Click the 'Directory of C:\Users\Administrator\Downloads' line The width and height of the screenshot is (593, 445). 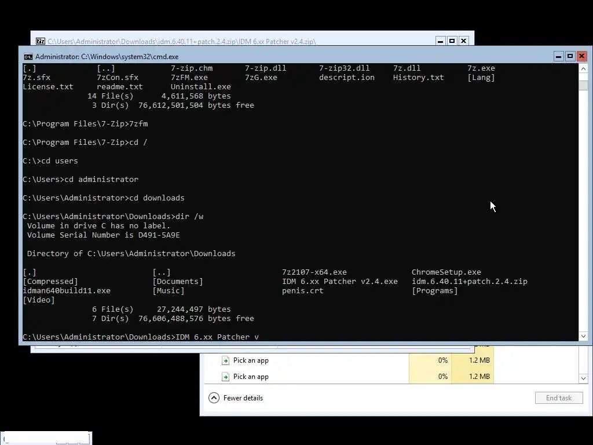(131, 254)
